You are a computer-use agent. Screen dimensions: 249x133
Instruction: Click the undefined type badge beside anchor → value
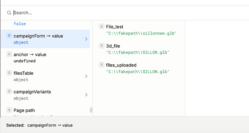[x=9, y=54]
